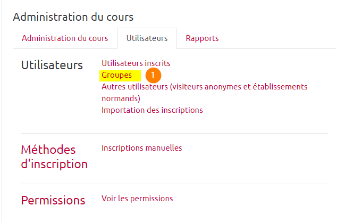
Task: Click the yellow highlight beside Groupes text
Action: point(137,75)
